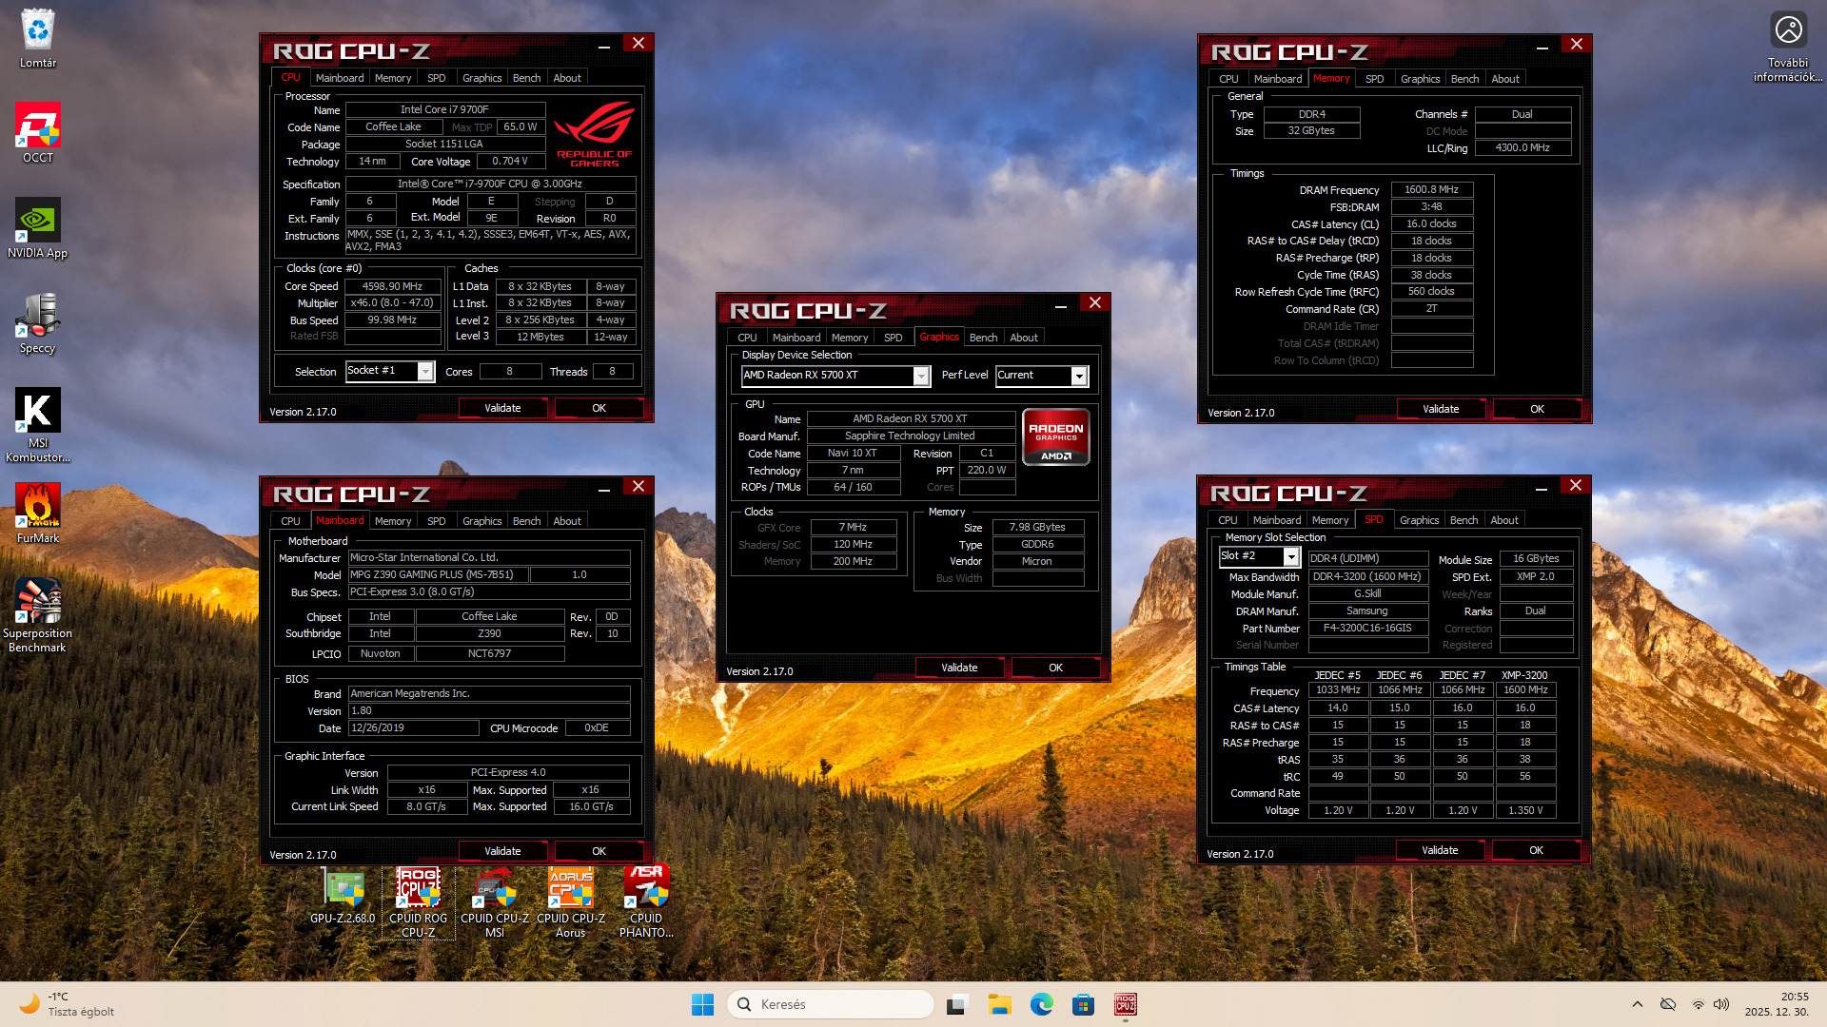The height and width of the screenshot is (1027, 1827).
Task: Expand the display device AMD Radeon dropdown
Action: [920, 376]
